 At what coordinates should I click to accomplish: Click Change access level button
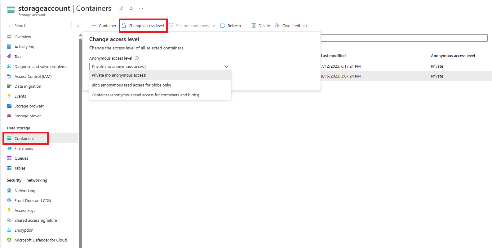(143, 26)
